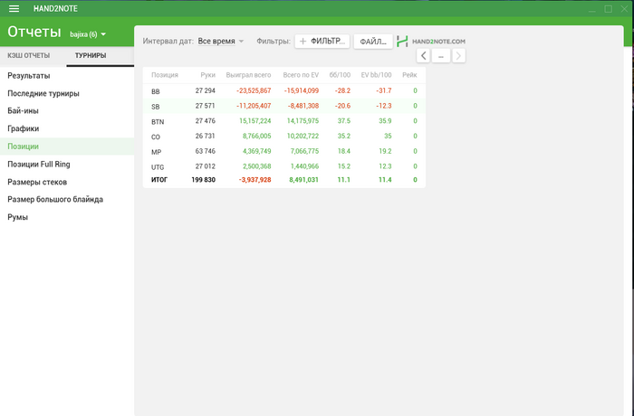Click the 37.5 бб/100 value

tap(343, 121)
